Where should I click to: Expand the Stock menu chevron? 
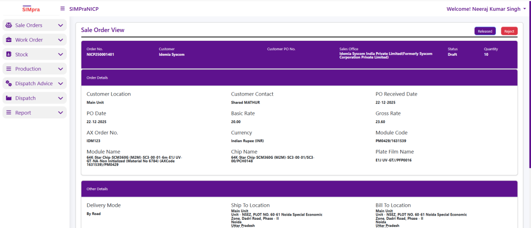(x=61, y=54)
